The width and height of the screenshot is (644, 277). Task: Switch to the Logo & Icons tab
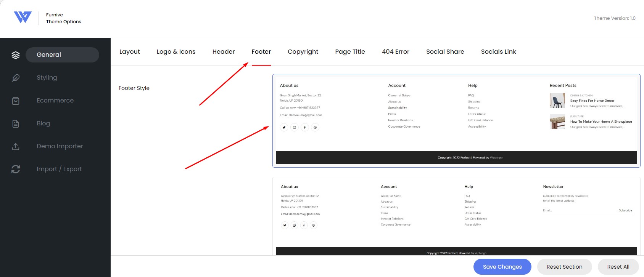tap(176, 52)
